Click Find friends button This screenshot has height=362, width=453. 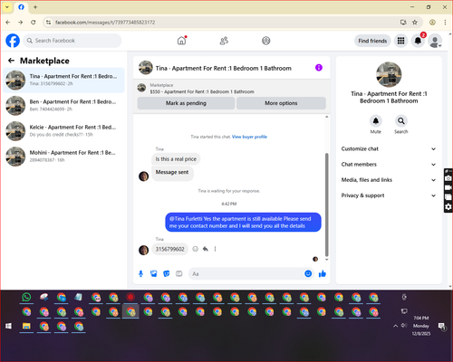[x=372, y=41]
